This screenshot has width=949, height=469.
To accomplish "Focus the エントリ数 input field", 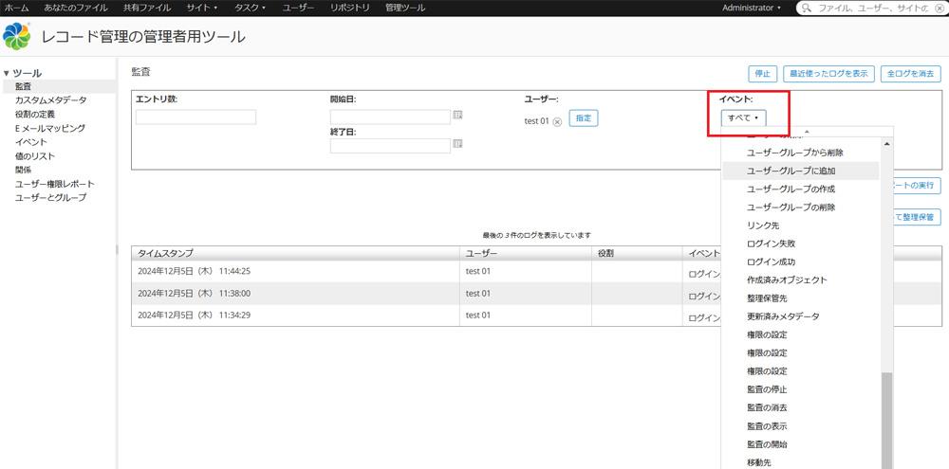I will coord(195,117).
